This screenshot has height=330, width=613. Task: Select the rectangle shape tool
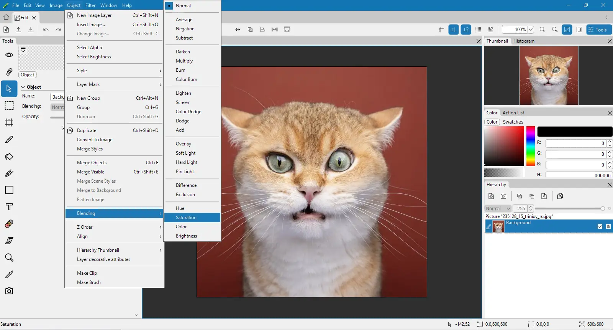pyautogui.click(x=9, y=190)
